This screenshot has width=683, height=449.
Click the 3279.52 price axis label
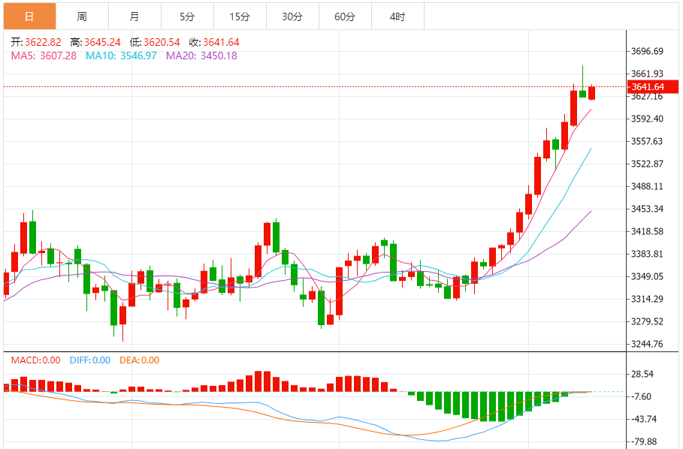tap(647, 321)
